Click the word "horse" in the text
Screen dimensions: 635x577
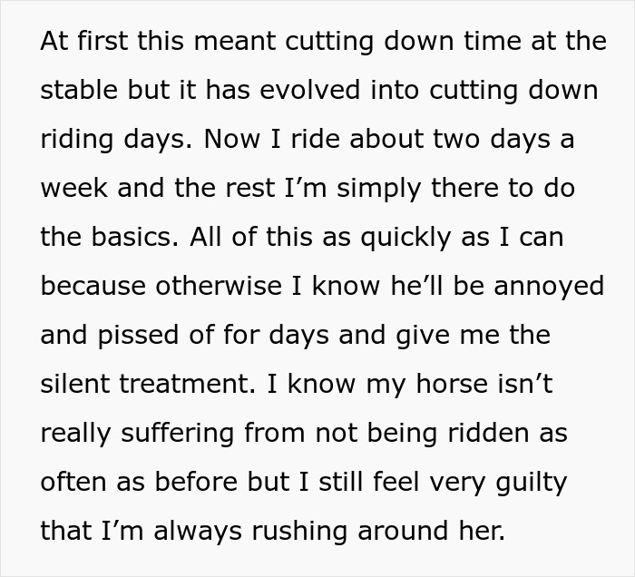[x=452, y=385]
